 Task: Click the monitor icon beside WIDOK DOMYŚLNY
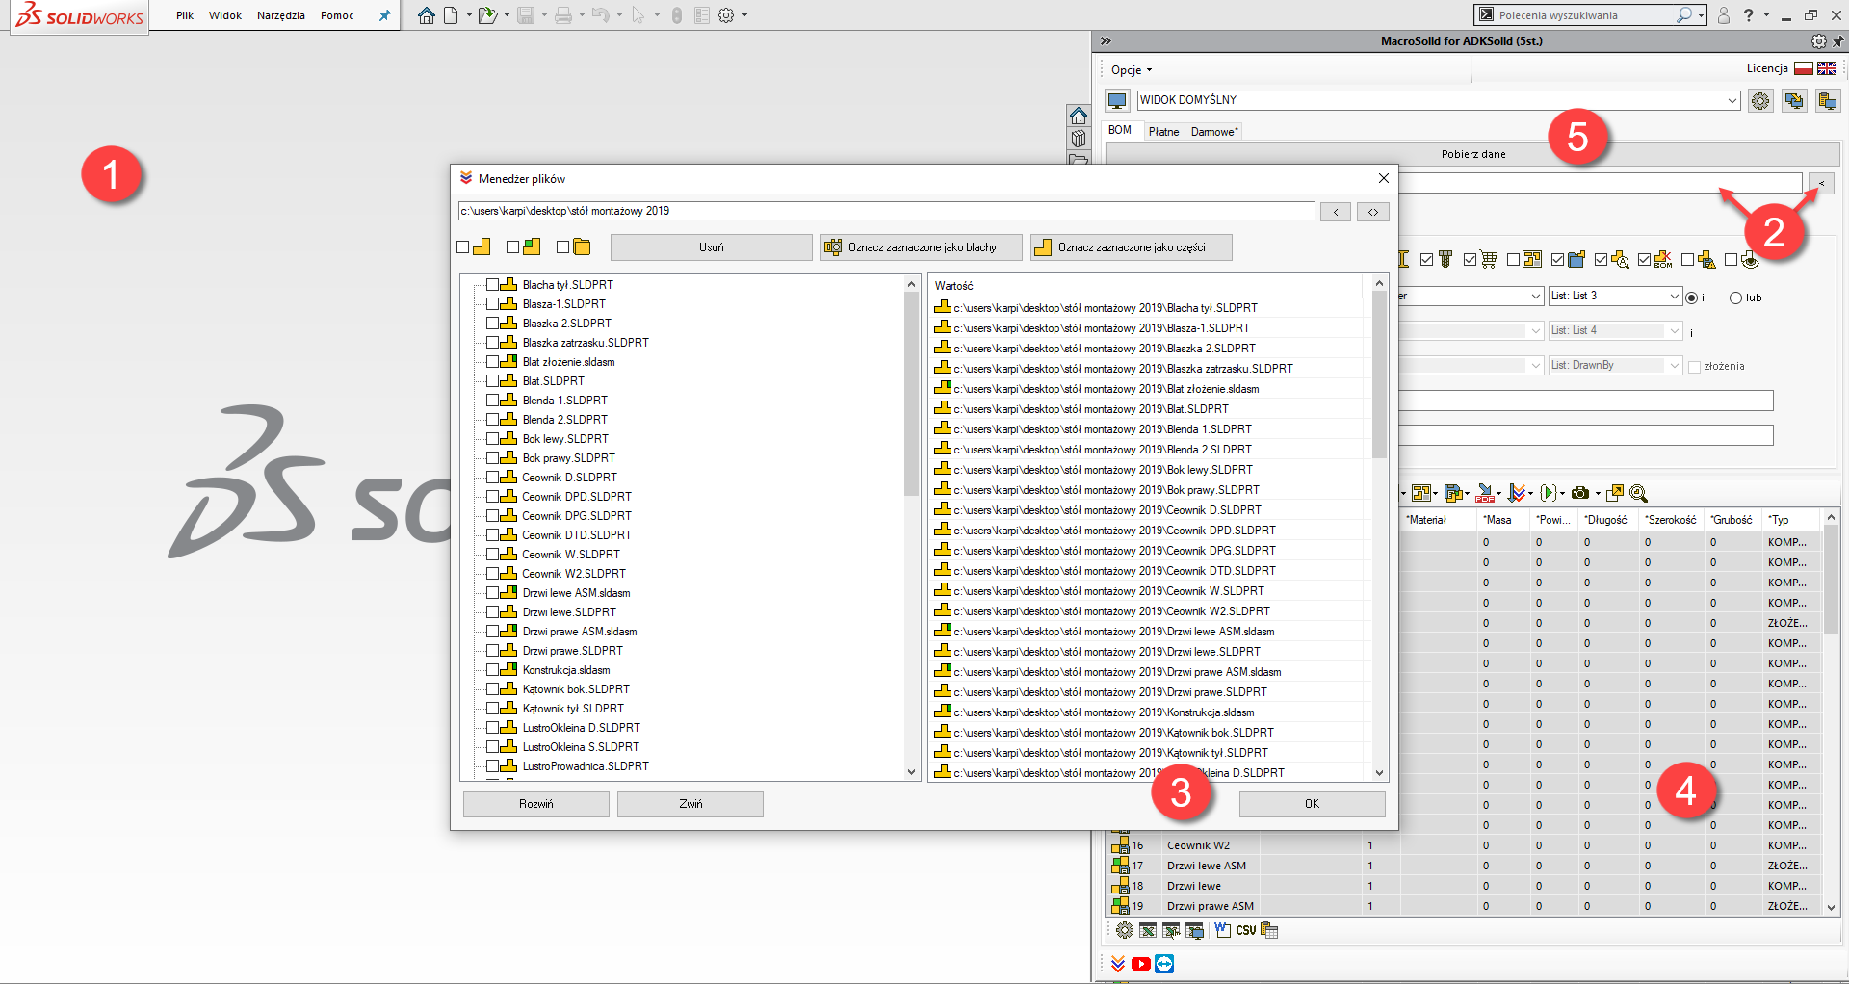pyautogui.click(x=1117, y=100)
